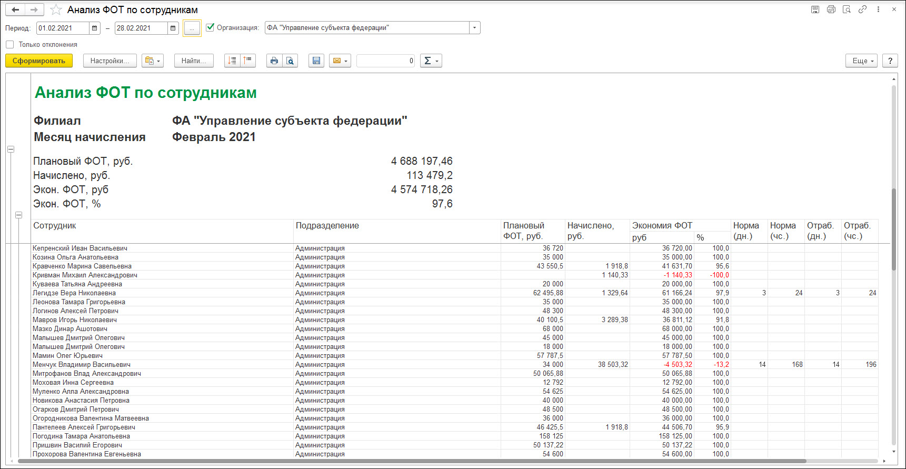Click the end date field 28.02.2021
This screenshot has width=906, height=469.
pos(142,28)
